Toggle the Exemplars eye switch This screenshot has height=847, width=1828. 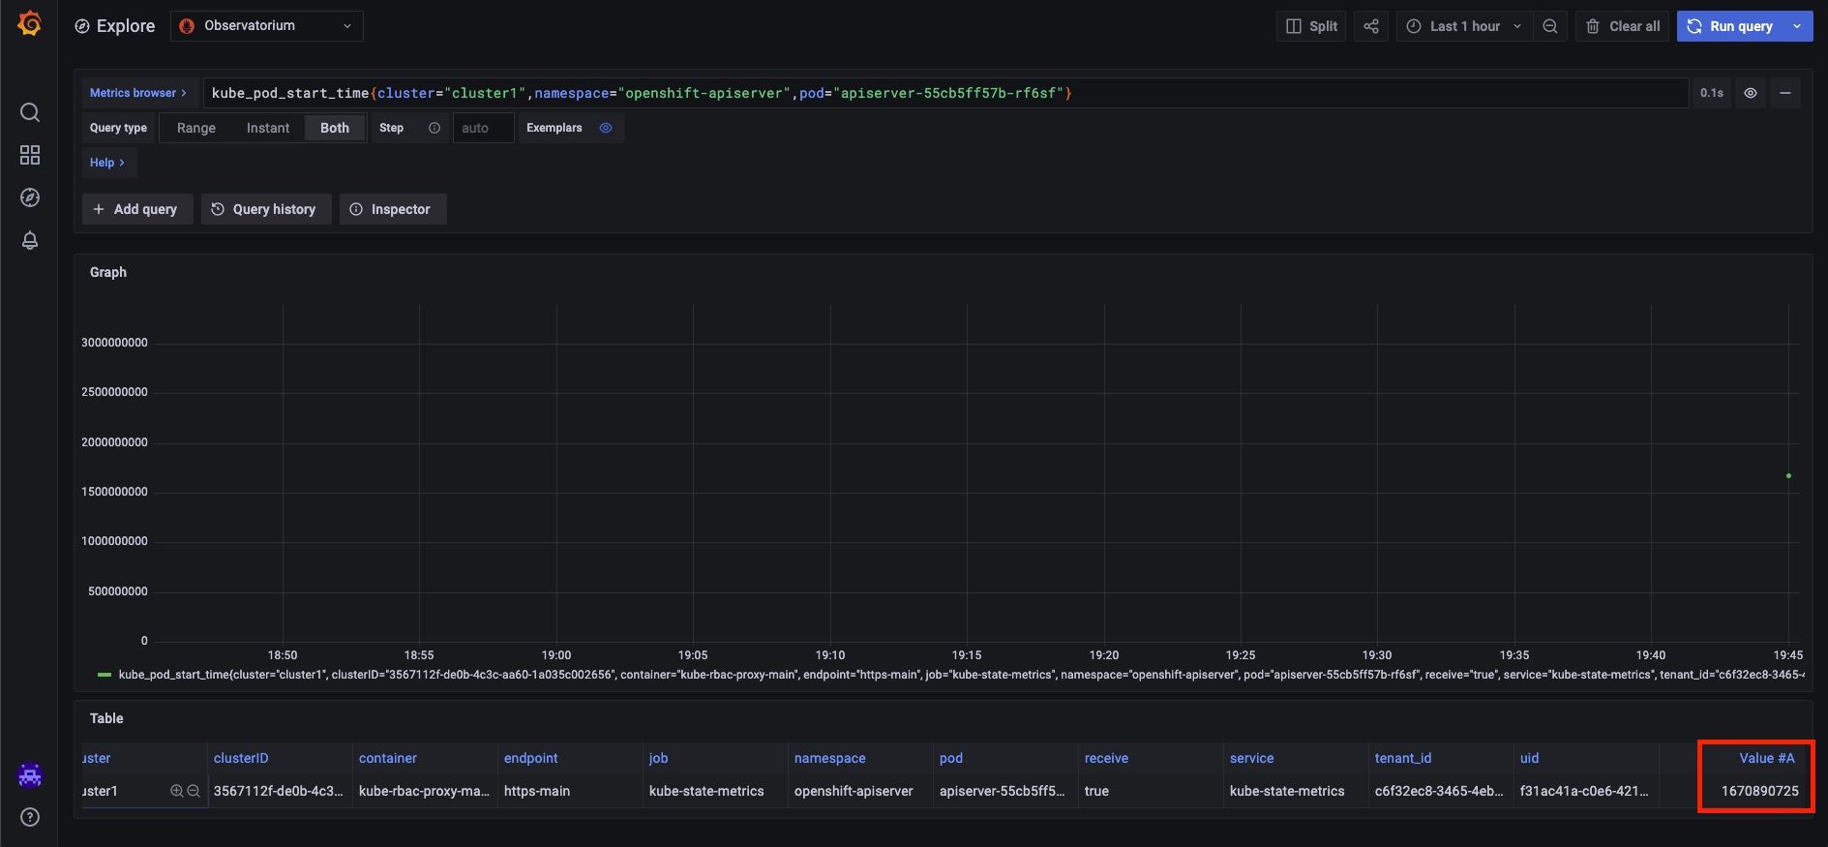click(x=606, y=128)
